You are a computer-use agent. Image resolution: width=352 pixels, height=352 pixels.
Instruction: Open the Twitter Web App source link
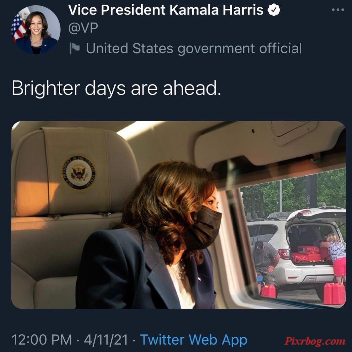pos(194,340)
